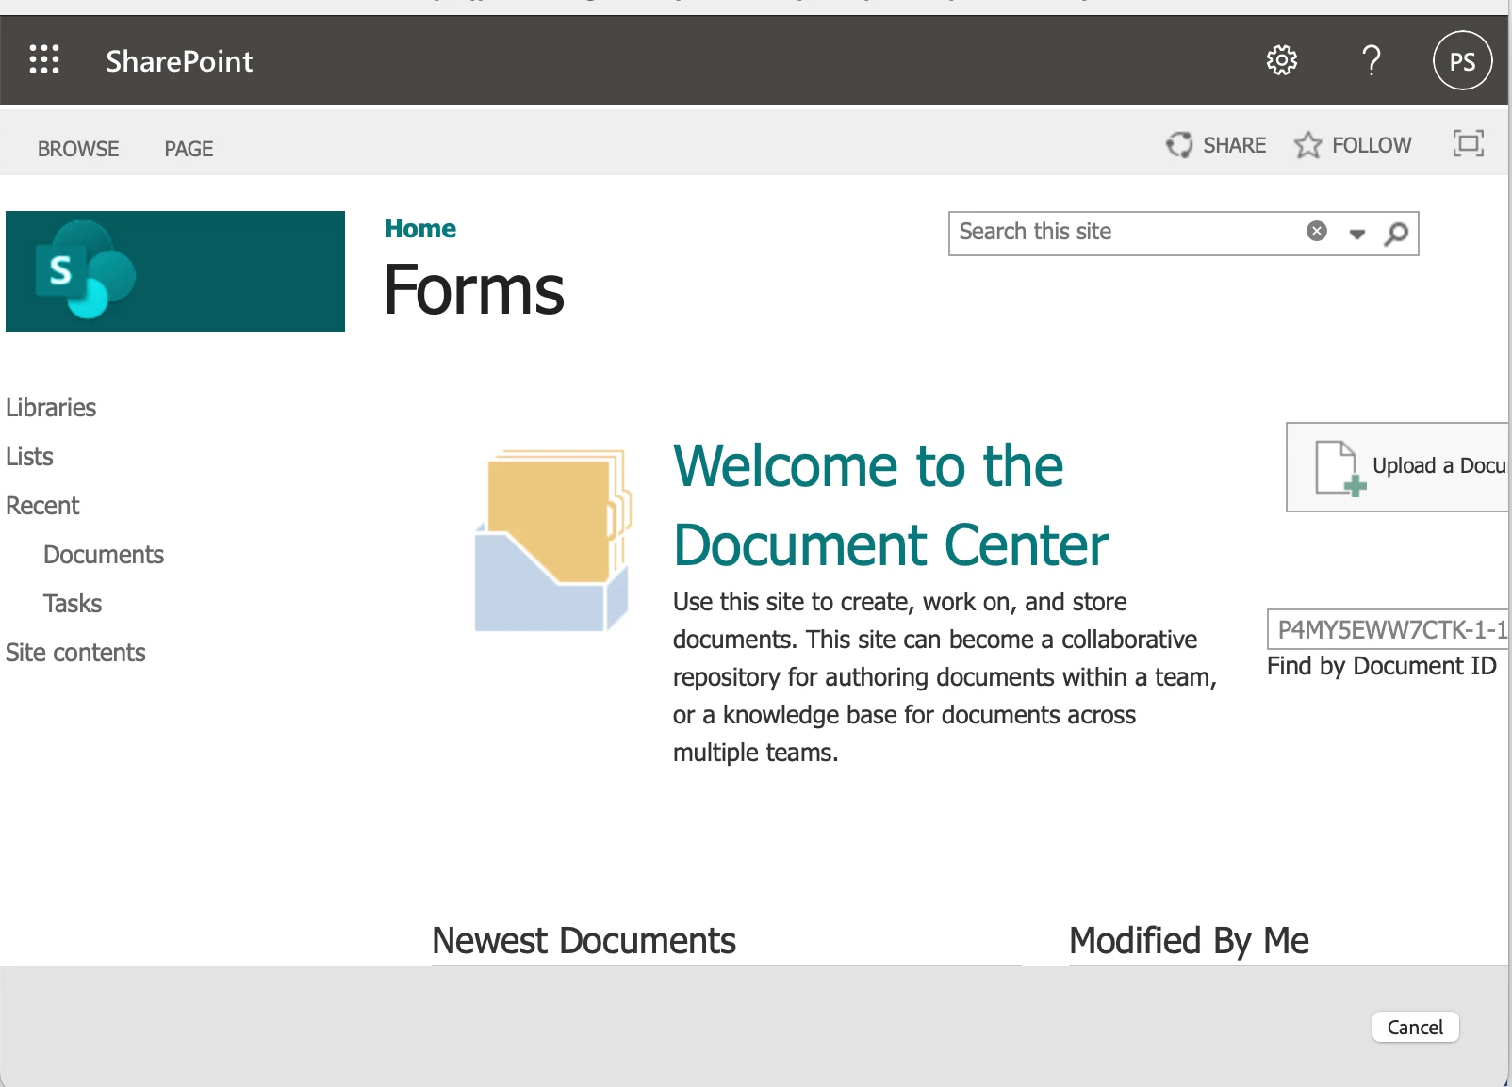Clear the search box with the X icon
This screenshot has width=1512, height=1087.
click(x=1317, y=231)
